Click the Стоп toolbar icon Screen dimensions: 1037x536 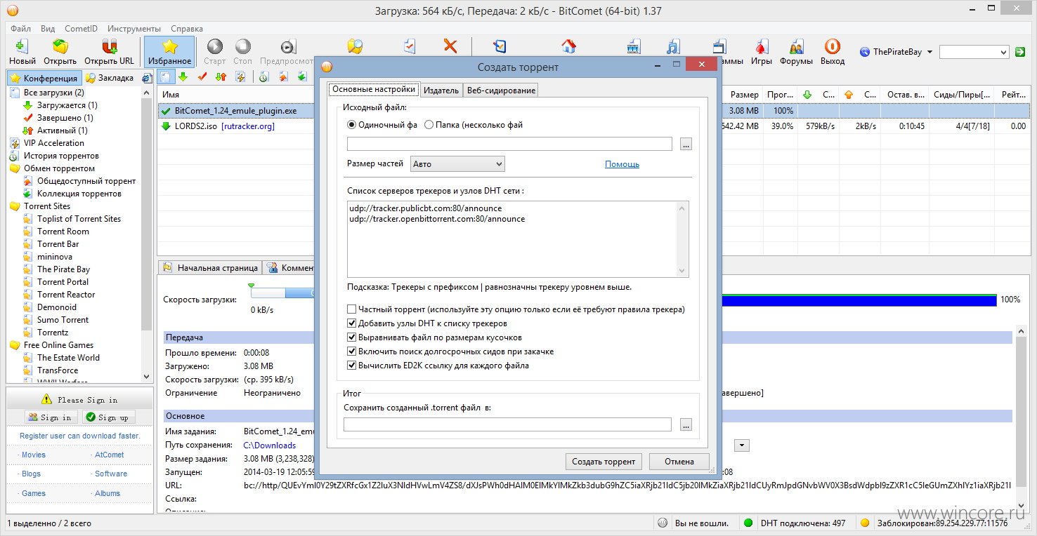(242, 47)
